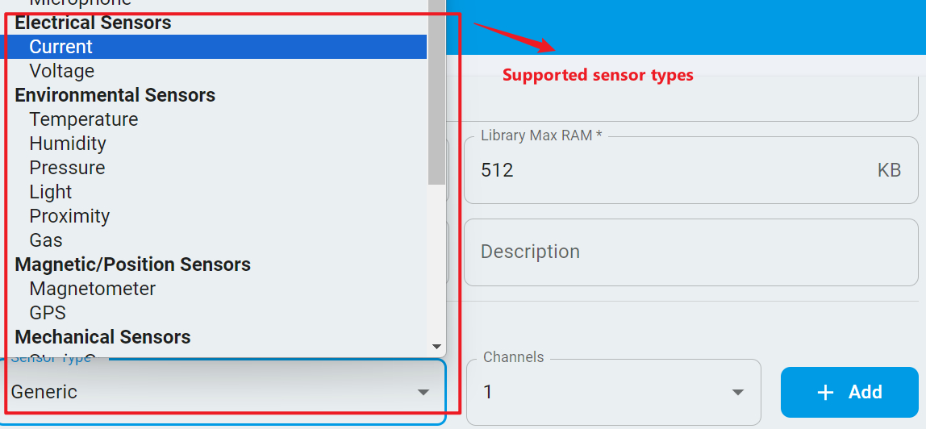Choose Pressure from the dropdown list
926x429 pixels.
(x=67, y=168)
